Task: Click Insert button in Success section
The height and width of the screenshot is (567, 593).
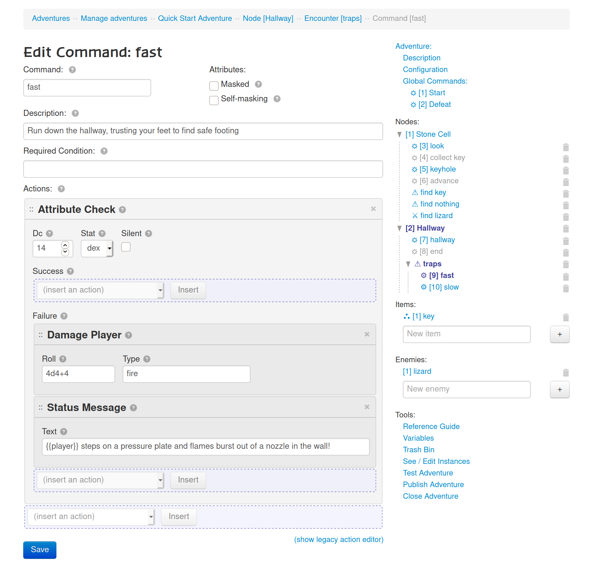Action: [x=188, y=290]
